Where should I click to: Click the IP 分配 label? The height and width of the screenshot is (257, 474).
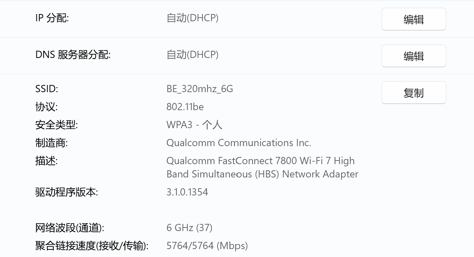coord(52,18)
